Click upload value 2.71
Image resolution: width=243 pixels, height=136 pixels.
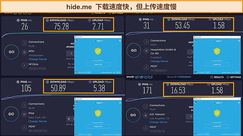pos(98,27)
